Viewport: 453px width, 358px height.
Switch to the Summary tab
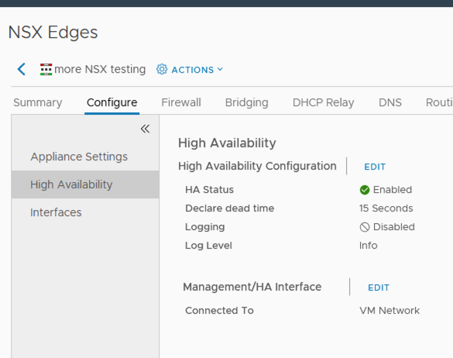[x=38, y=102]
